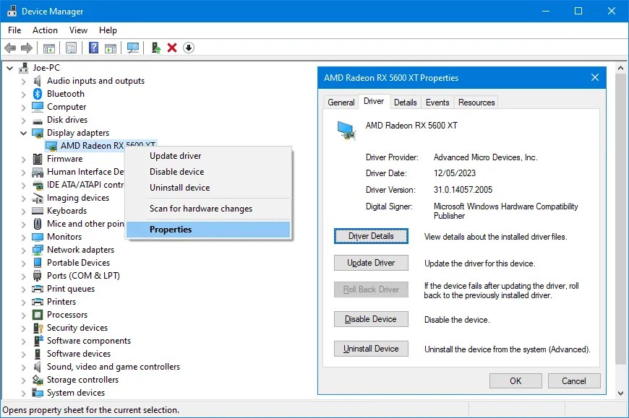Collapse the Display adapters category

(x=23, y=133)
